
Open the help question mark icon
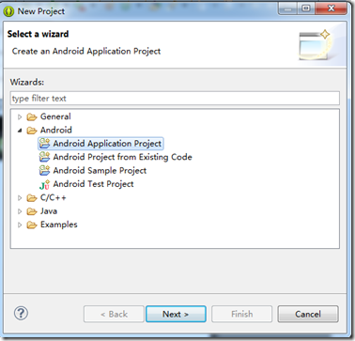click(x=21, y=313)
